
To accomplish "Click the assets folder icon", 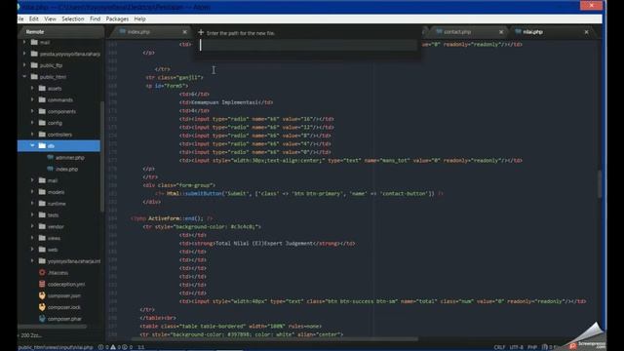I will tap(42, 89).
